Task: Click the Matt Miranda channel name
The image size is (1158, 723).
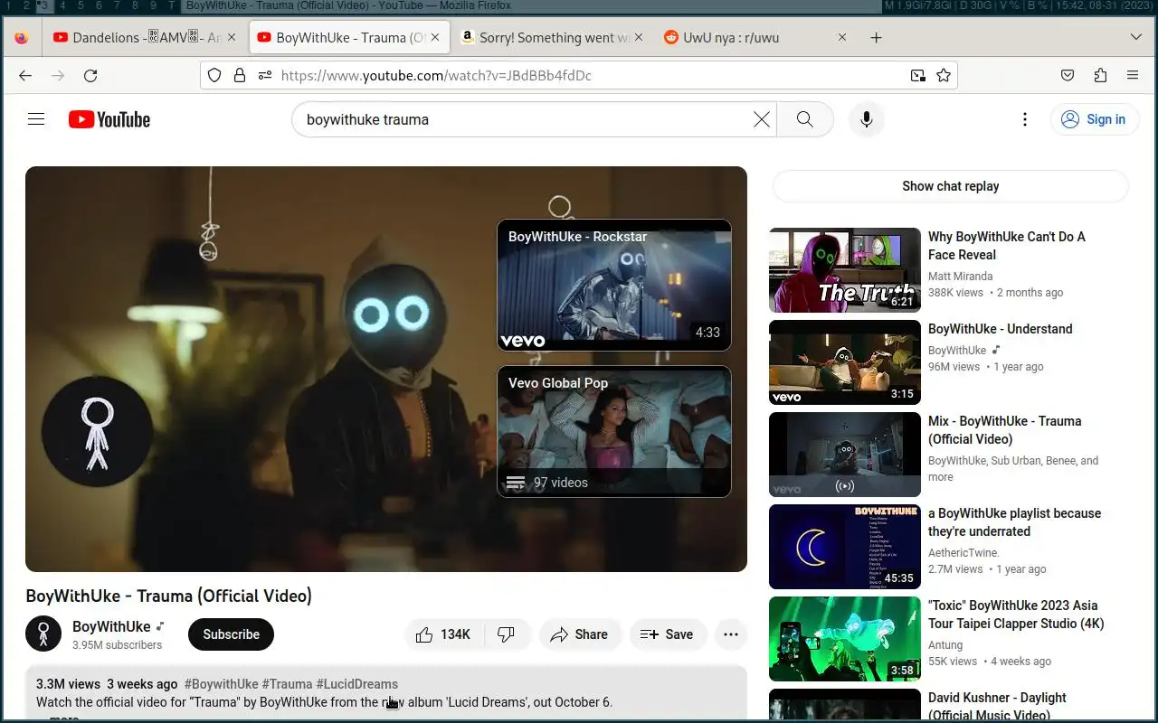Action: (x=960, y=277)
